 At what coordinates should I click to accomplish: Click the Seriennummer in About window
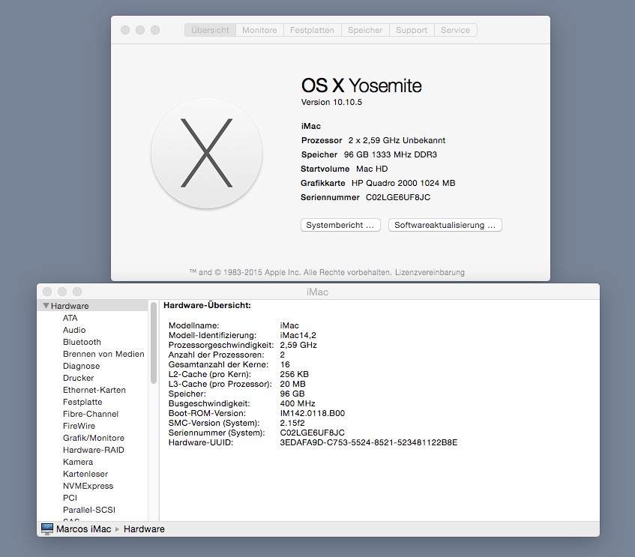pos(398,197)
